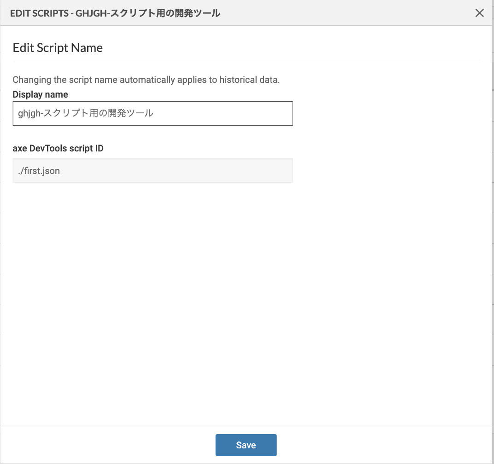Click the "Display name" field label
The image size is (494, 464).
coord(40,94)
